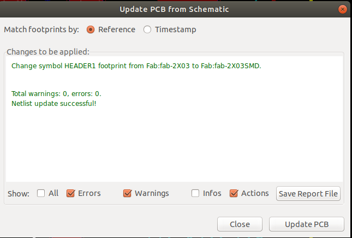Image resolution: width=352 pixels, height=238 pixels.
Task: Uncheck the Errors filter checkbox
Action: [70, 193]
